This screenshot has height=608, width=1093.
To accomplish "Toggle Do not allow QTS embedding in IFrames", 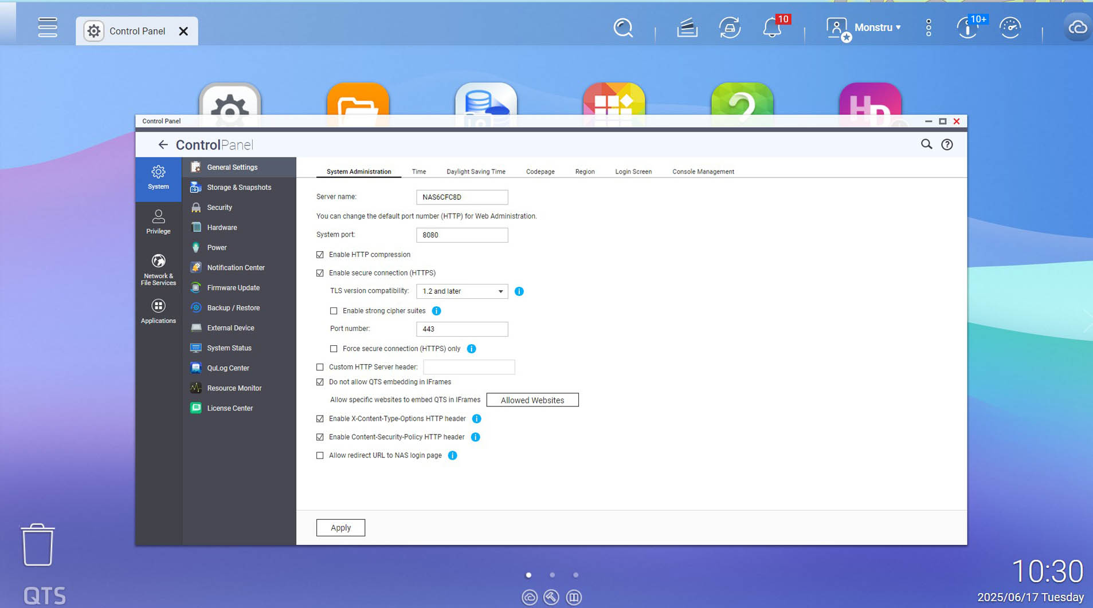I will [320, 382].
